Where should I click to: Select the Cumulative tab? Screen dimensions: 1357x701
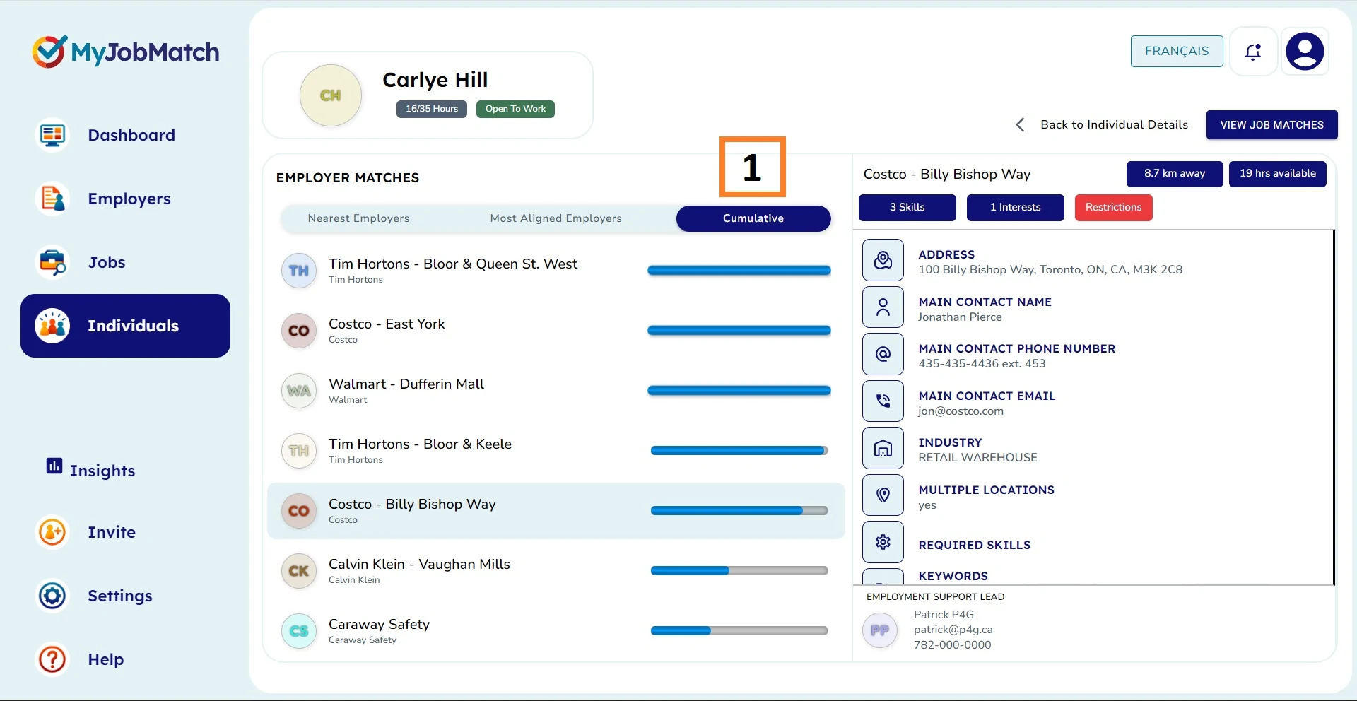pyautogui.click(x=753, y=218)
